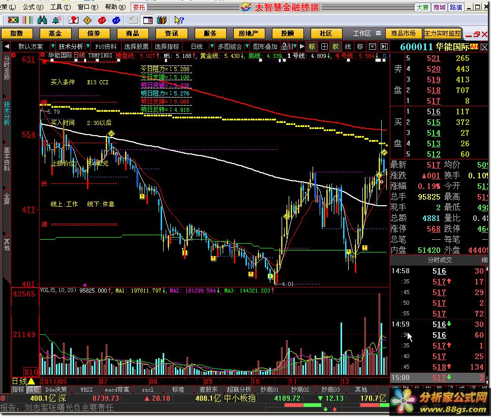Open the 工具(T) menu
The height and width of the screenshot is (417, 492).
click(x=60, y=7)
